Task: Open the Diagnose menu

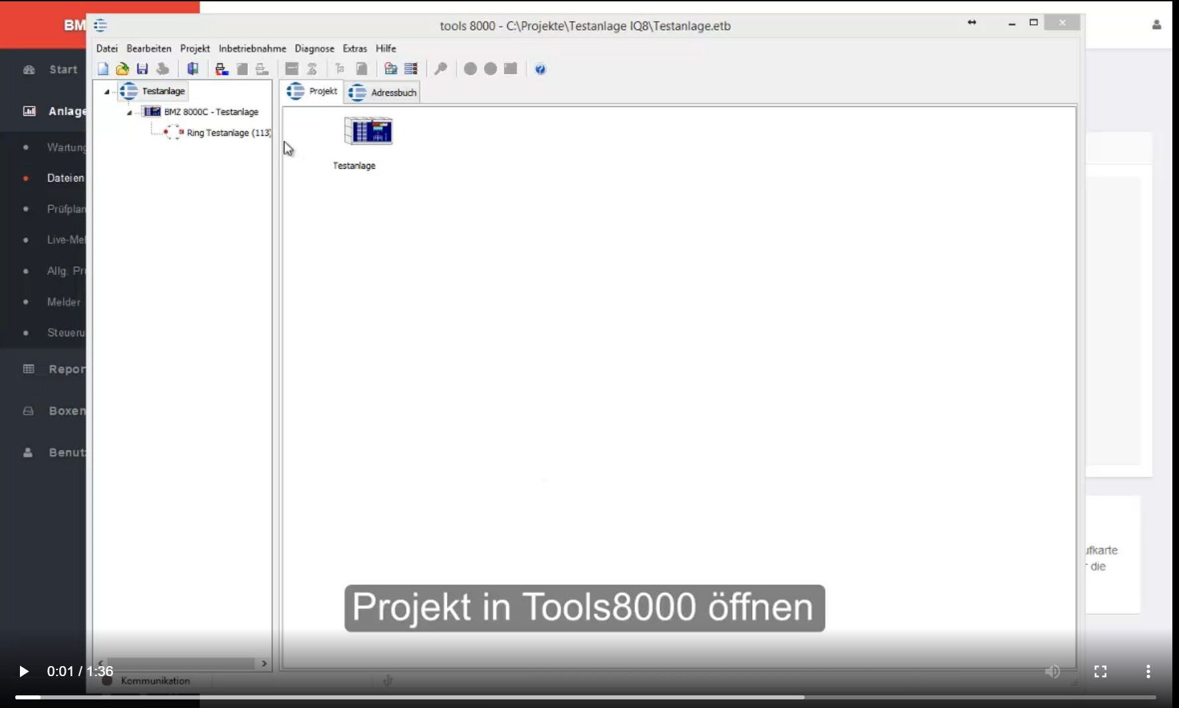Action: click(315, 49)
